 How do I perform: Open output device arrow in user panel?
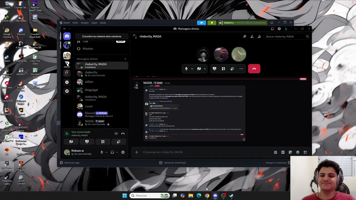(x=117, y=152)
